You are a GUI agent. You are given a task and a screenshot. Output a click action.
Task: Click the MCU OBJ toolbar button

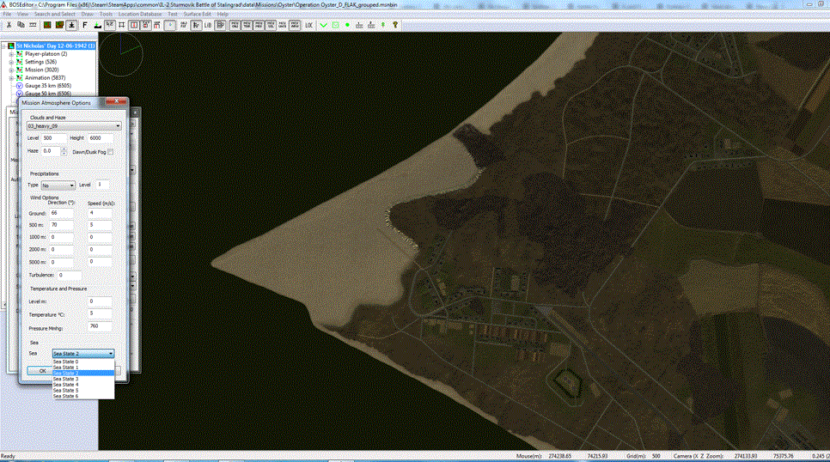(x=235, y=25)
